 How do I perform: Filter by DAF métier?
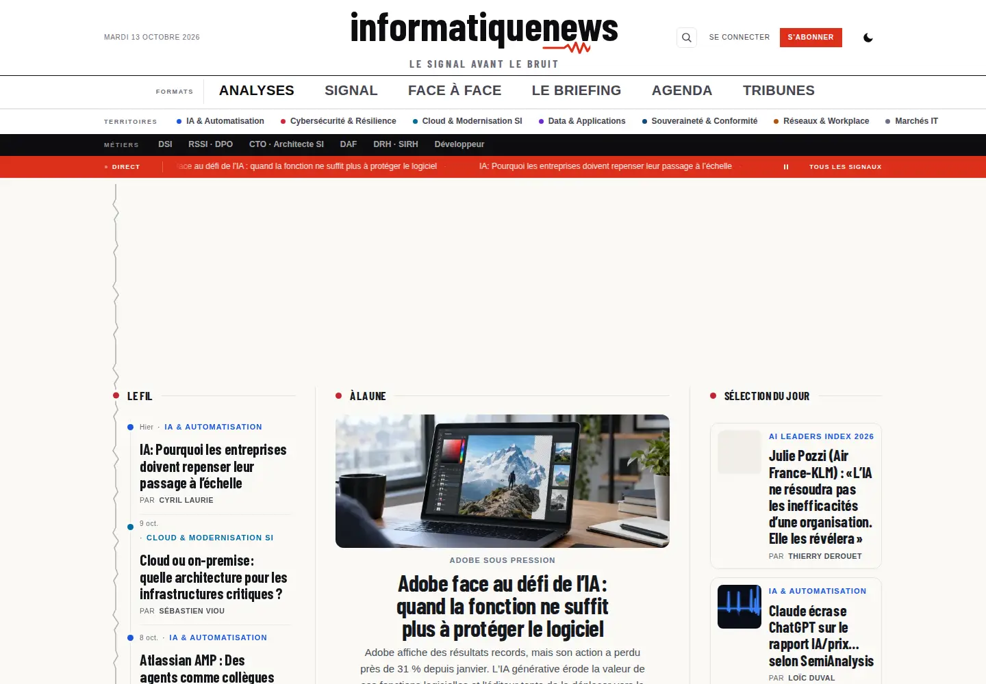[x=349, y=144]
